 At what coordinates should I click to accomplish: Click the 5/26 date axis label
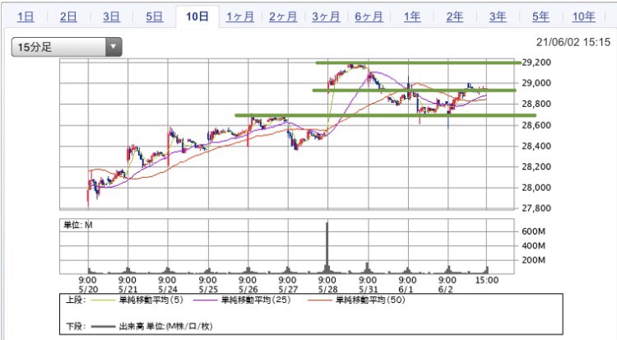(x=248, y=289)
